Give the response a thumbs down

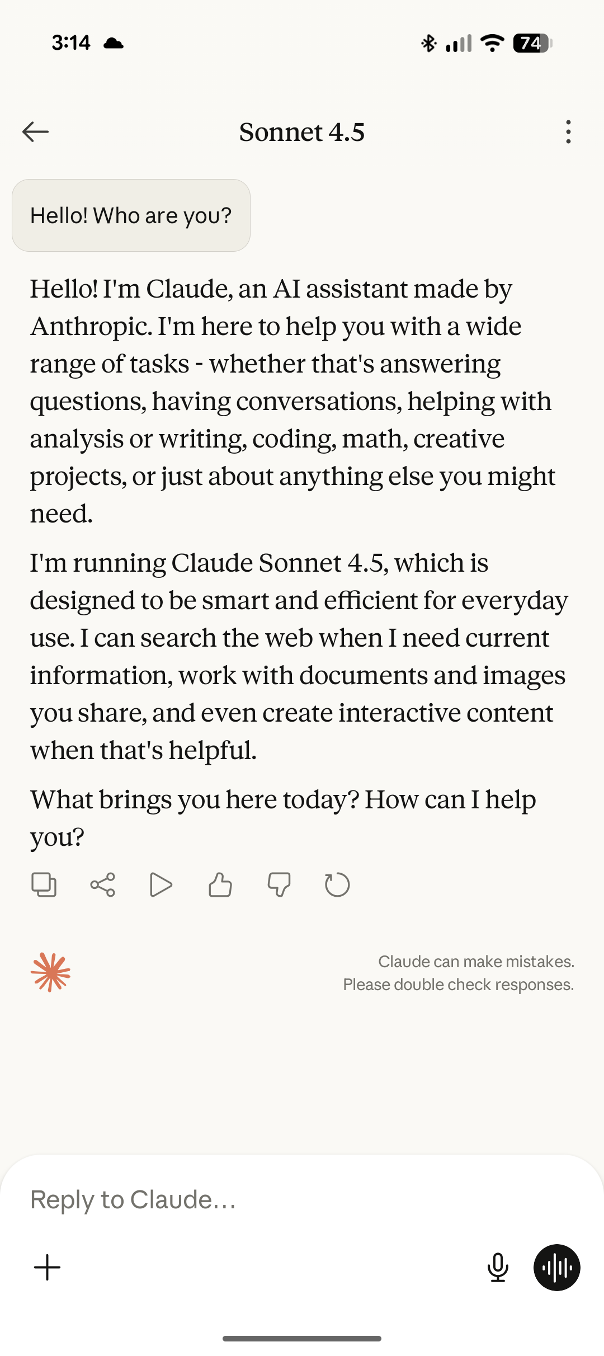(279, 885)
